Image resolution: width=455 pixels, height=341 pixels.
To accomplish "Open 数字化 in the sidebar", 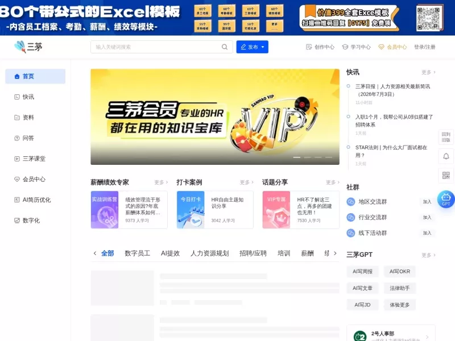I will pyautogui.click(x=35, y=221).
